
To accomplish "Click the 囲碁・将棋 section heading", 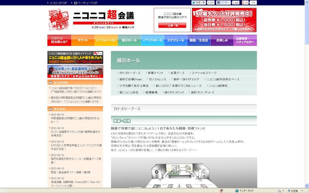I will pyautogui.click(x=122, y=121).
